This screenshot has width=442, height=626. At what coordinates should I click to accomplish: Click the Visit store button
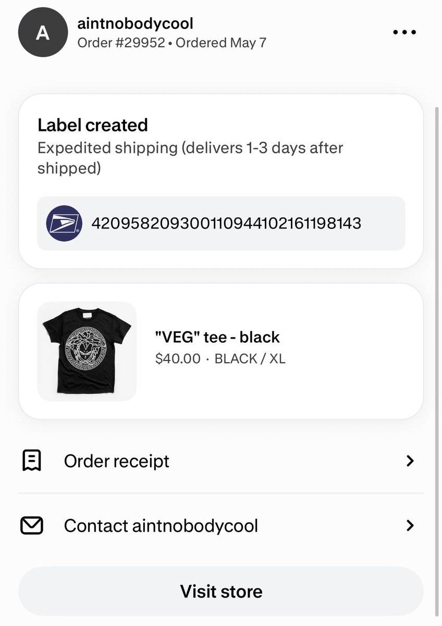[221, 592]
